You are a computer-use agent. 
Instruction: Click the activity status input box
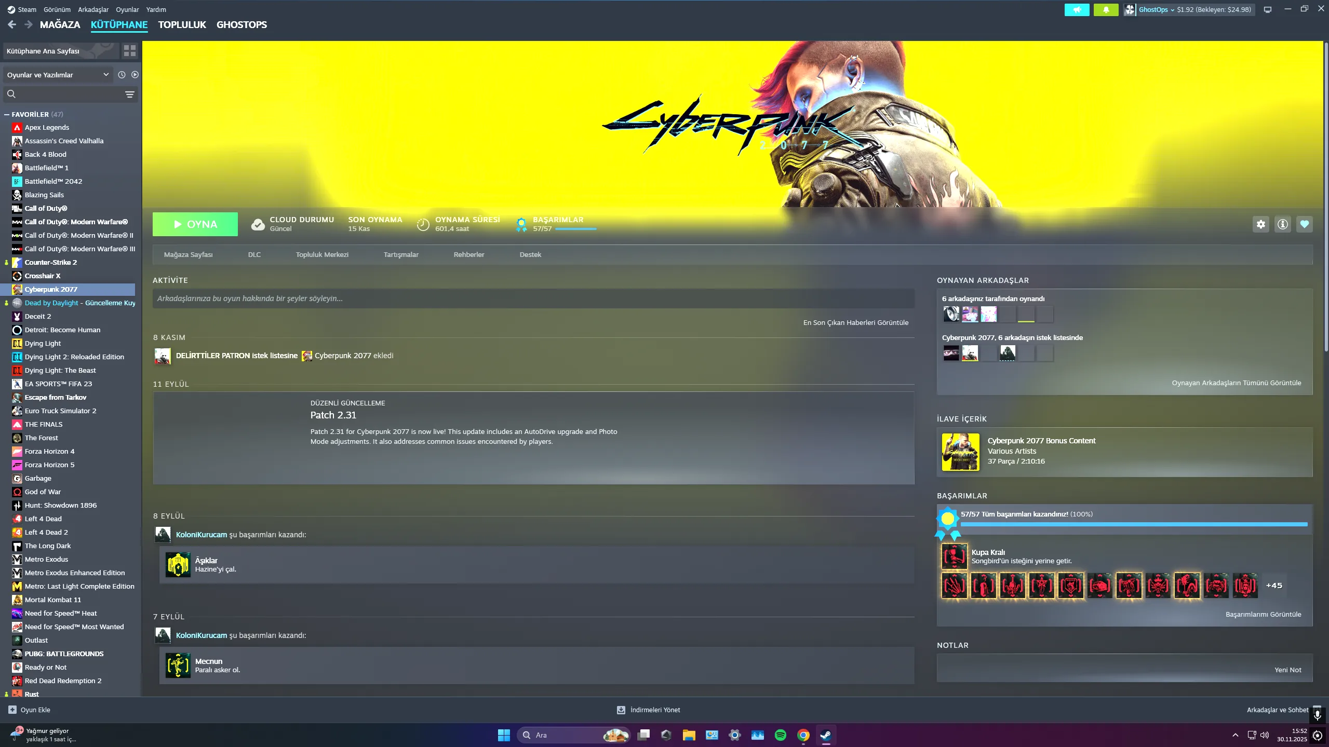pos(533,298)
